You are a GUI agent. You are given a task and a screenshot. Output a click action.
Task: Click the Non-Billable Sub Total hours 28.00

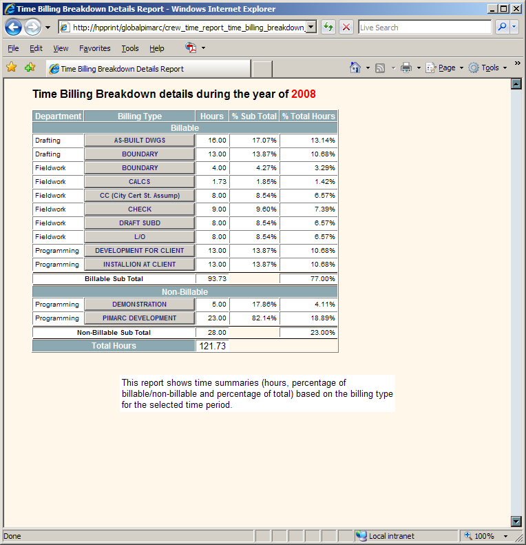coord(217,333)
